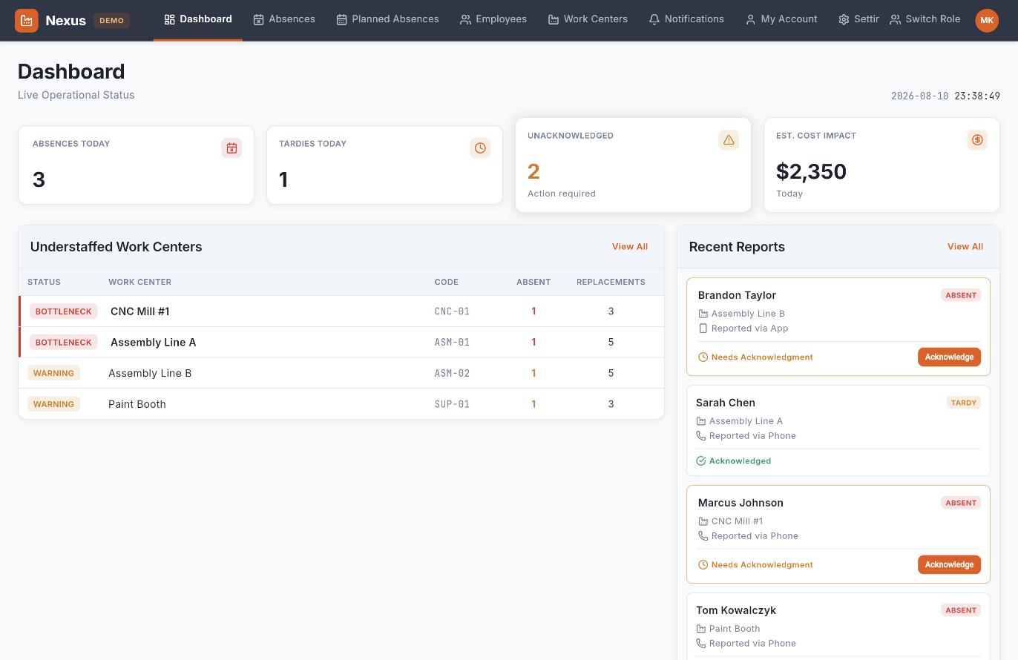Select the CNC Mill #1 table row
Image resolution: width=1018 pixels, height=660 pixels.
click(x=341, y=311)
